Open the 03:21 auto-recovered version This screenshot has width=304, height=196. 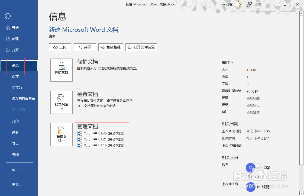coord(101,139)
